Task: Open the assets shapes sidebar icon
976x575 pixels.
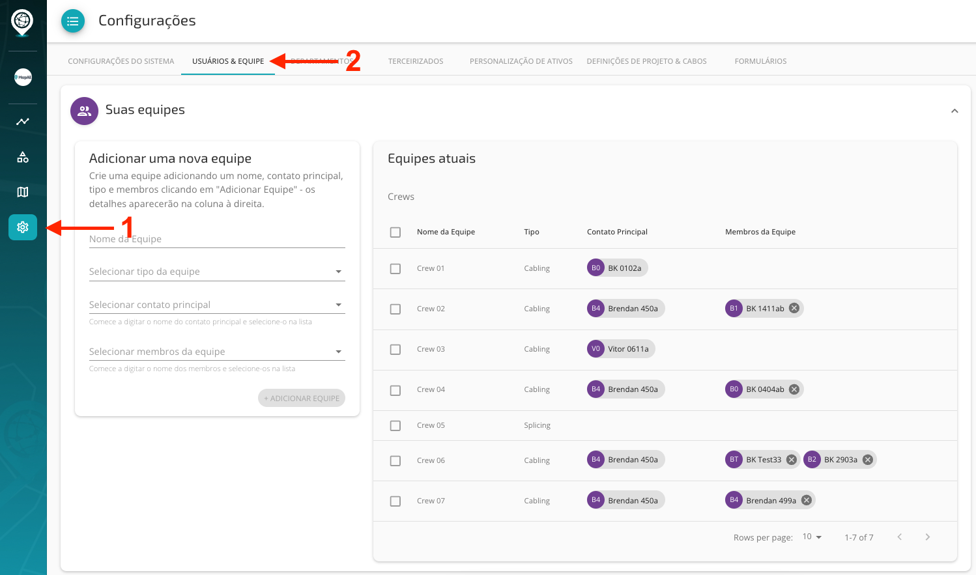Action: point(23,157)
